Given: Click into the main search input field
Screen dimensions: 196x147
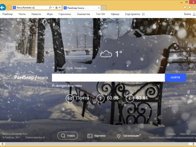Looking at the screenshot, I should pos(108,78).
